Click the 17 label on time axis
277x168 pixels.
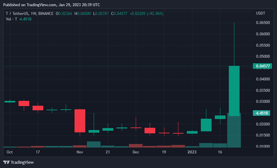coord(38,152)
